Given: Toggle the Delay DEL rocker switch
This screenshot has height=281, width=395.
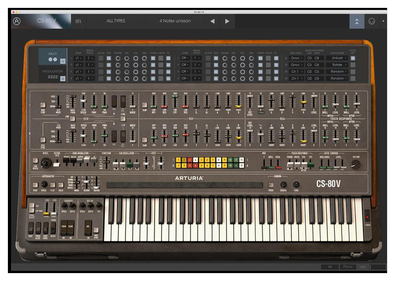Looking at the screenshot, I should (88, 228).
